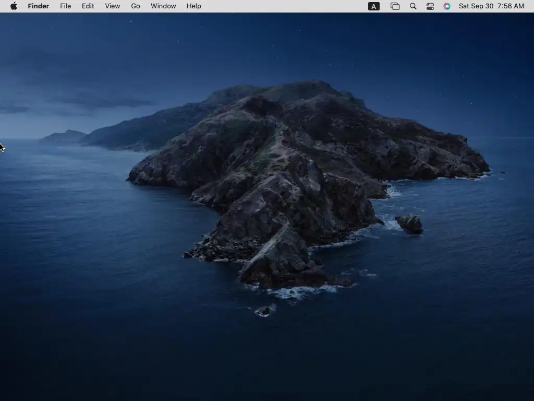
Task: Open the Finder application menu
Action: (39, 6)
